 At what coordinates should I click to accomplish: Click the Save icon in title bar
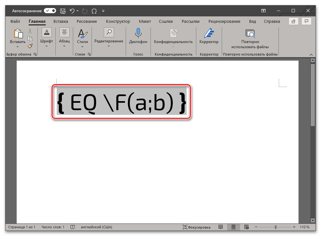coord(63,11)
